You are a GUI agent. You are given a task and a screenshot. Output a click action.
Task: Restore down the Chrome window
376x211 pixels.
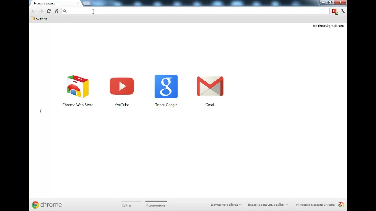point(330,2)
